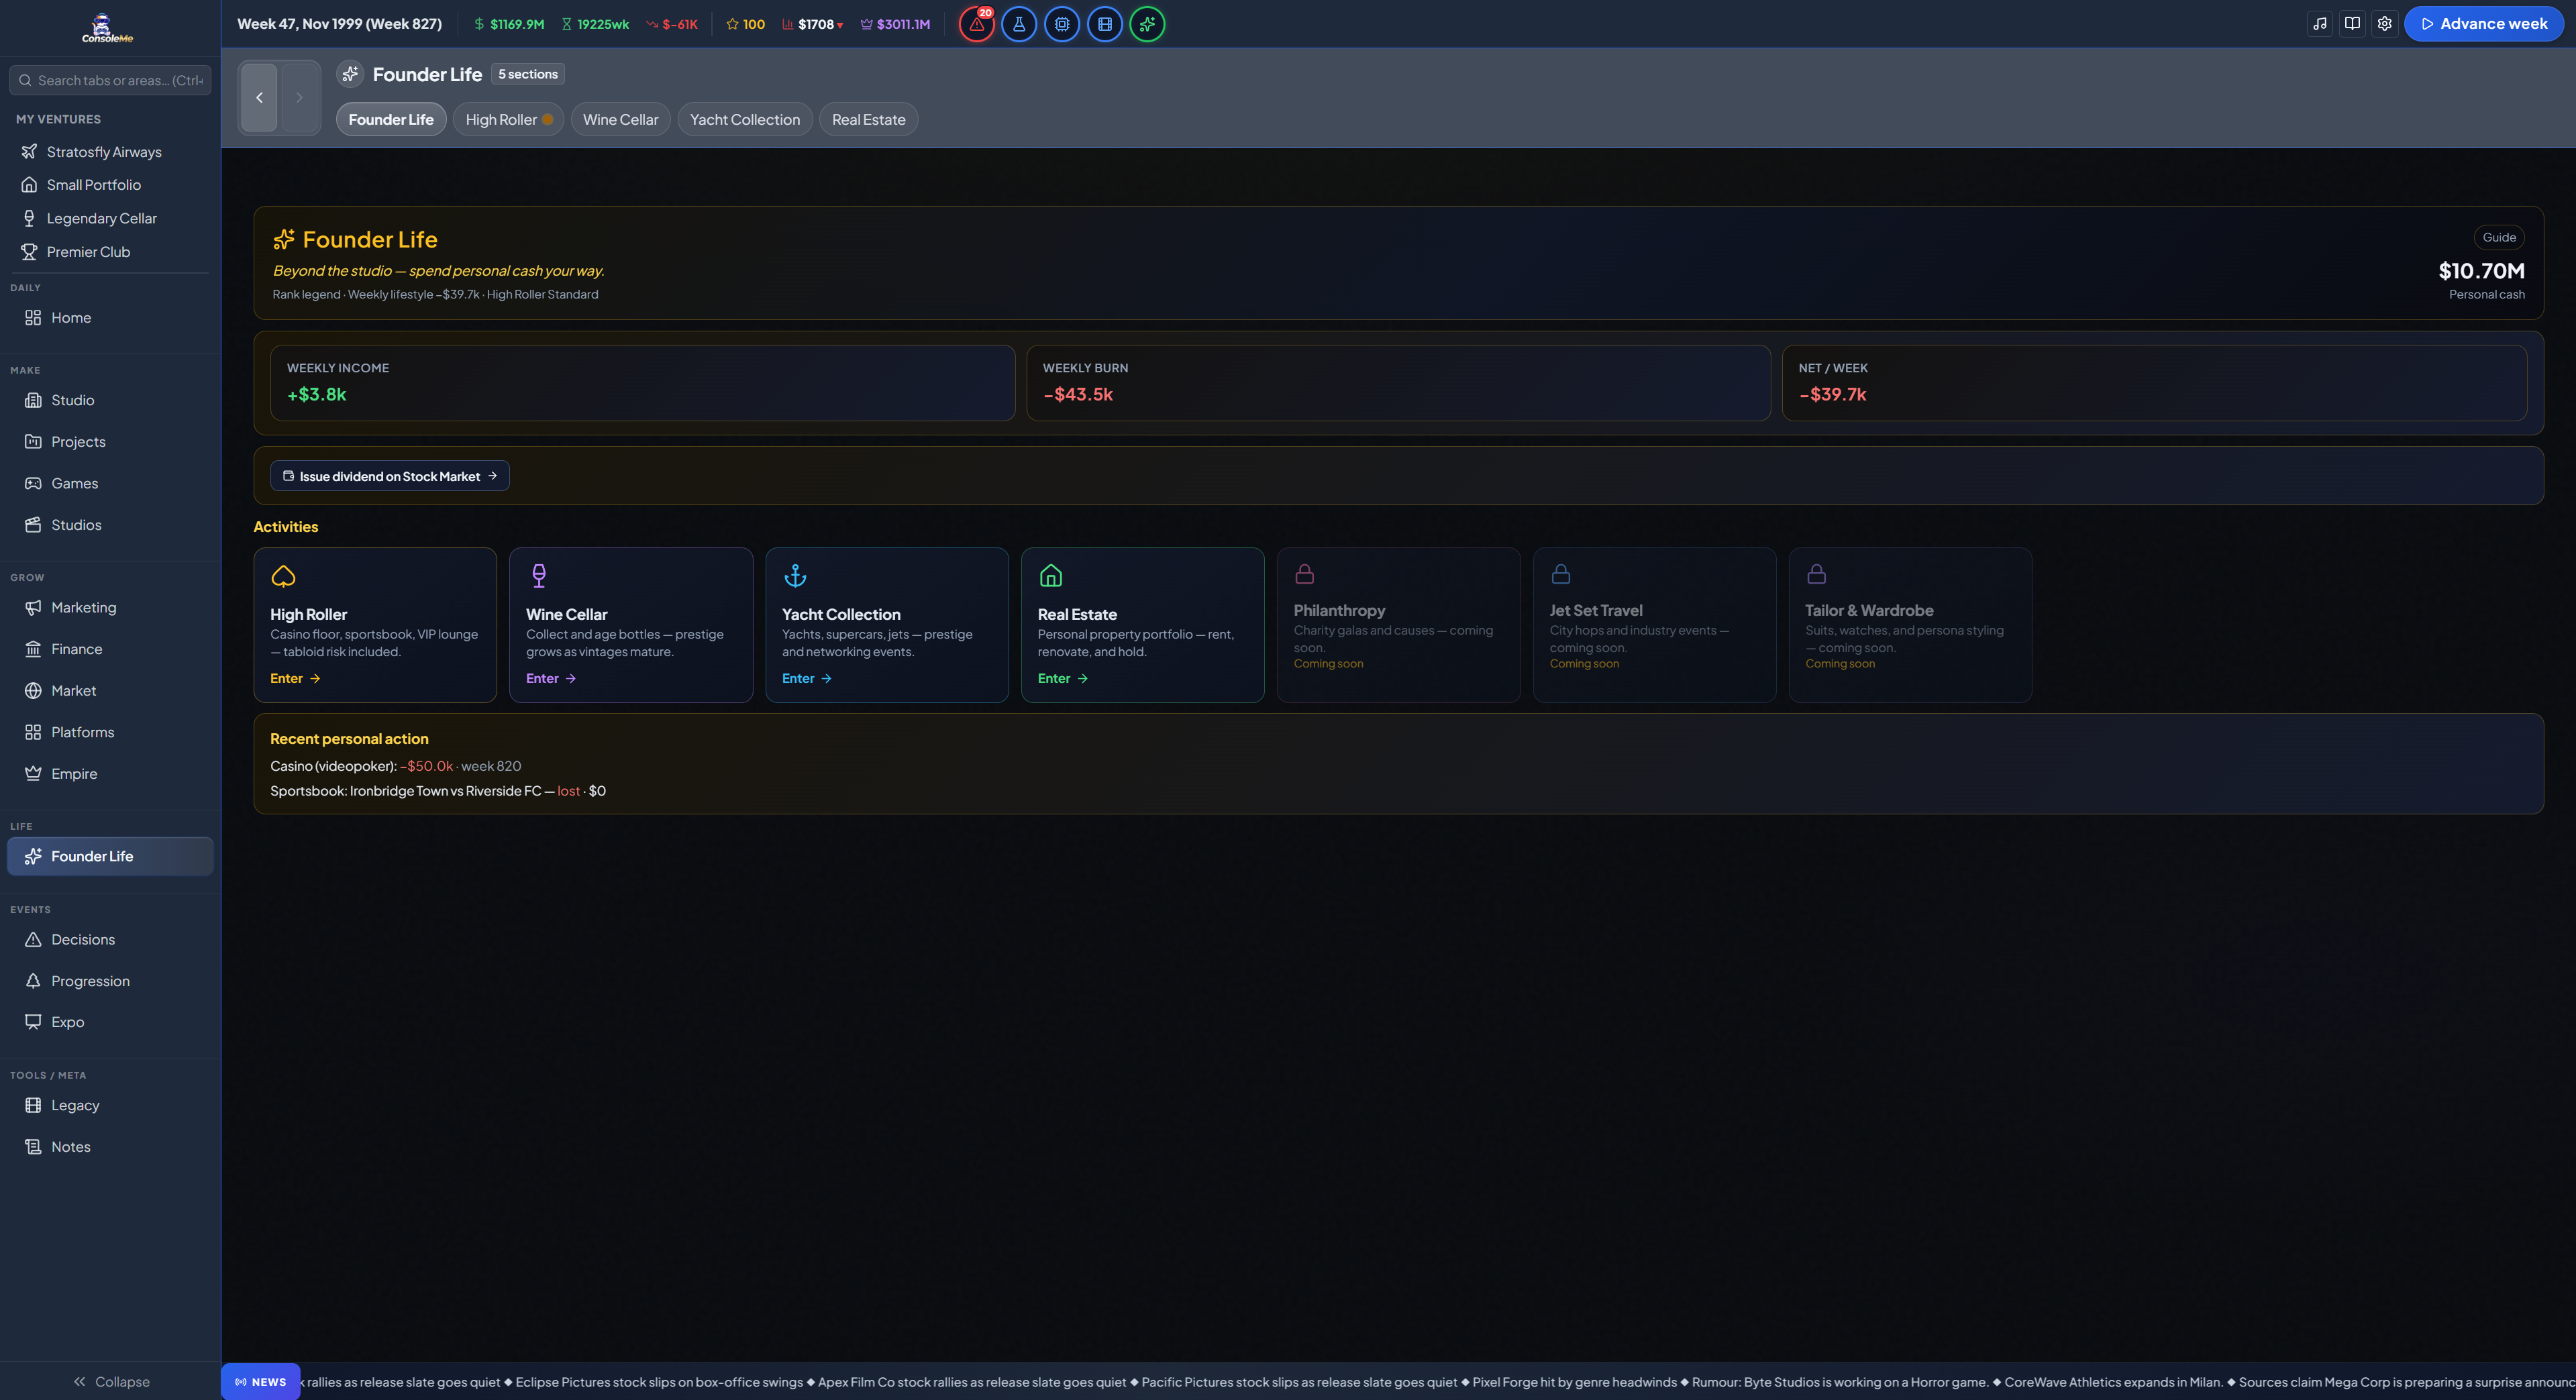Click the 100 star reputation stat

click(x=746, y=24)
